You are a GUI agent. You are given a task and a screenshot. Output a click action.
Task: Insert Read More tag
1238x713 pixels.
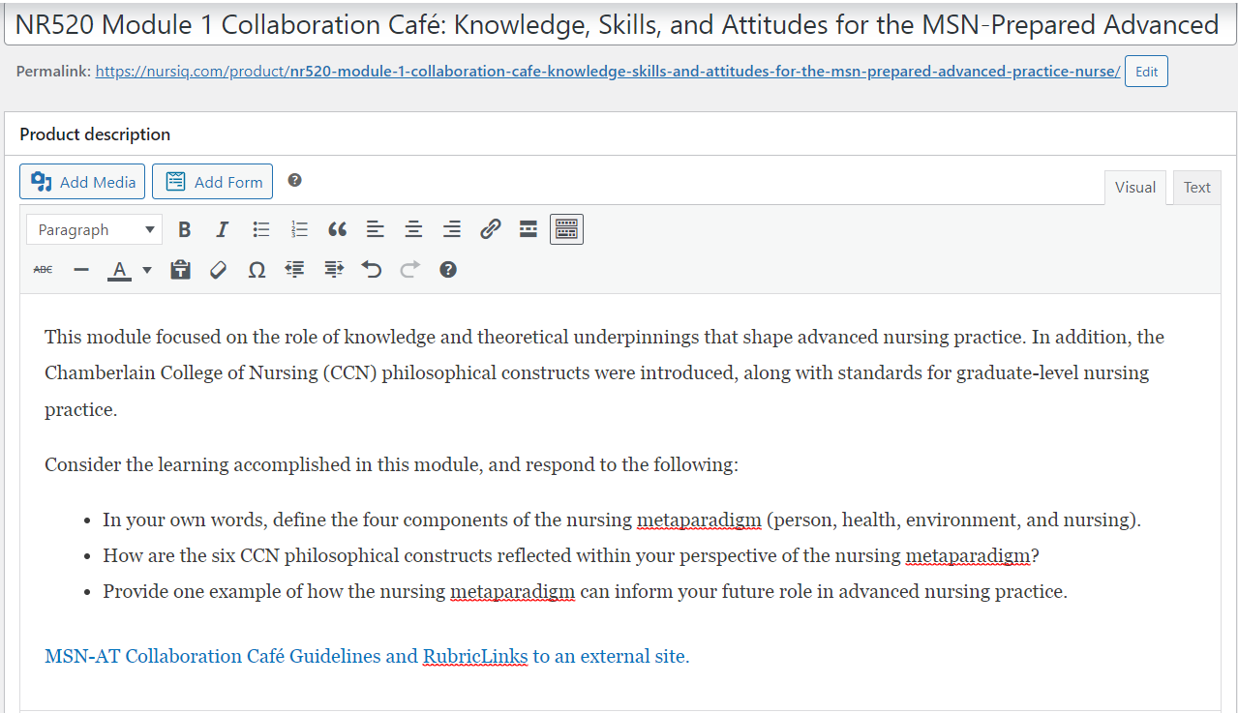(x=528, y=229)
